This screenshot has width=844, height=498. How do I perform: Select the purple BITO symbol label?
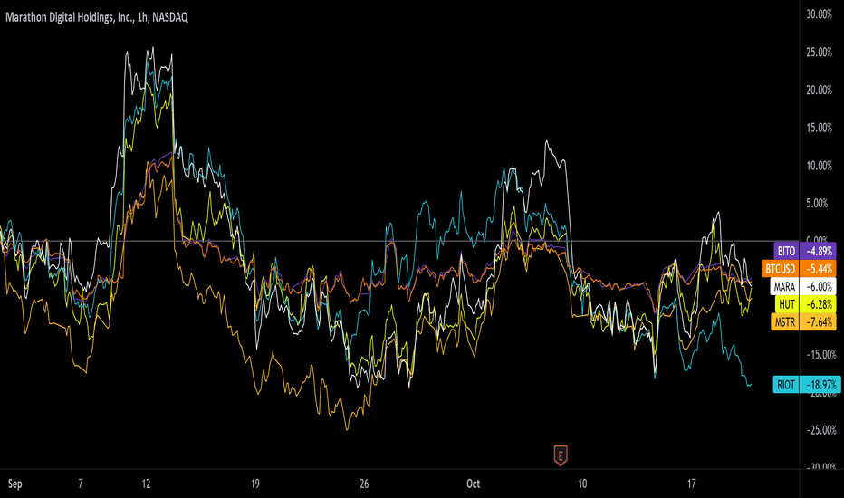point(786,251)
